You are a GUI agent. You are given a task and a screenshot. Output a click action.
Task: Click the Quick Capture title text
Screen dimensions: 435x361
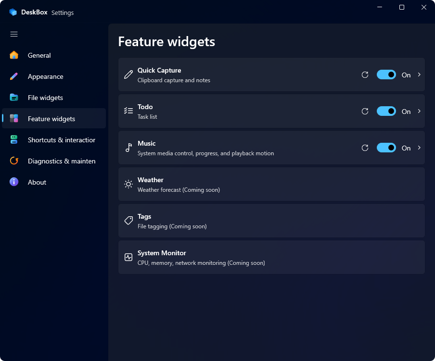click(x=159, y=70)
